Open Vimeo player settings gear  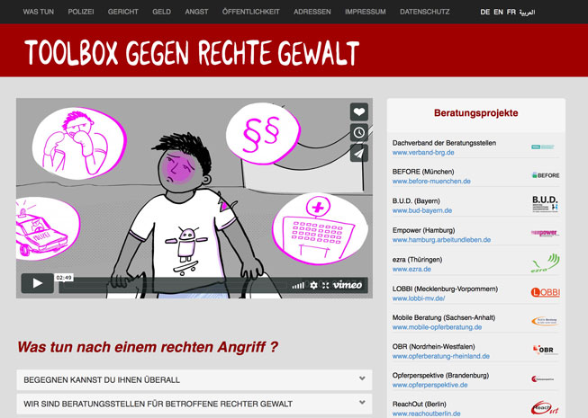(x=313, y=285)
